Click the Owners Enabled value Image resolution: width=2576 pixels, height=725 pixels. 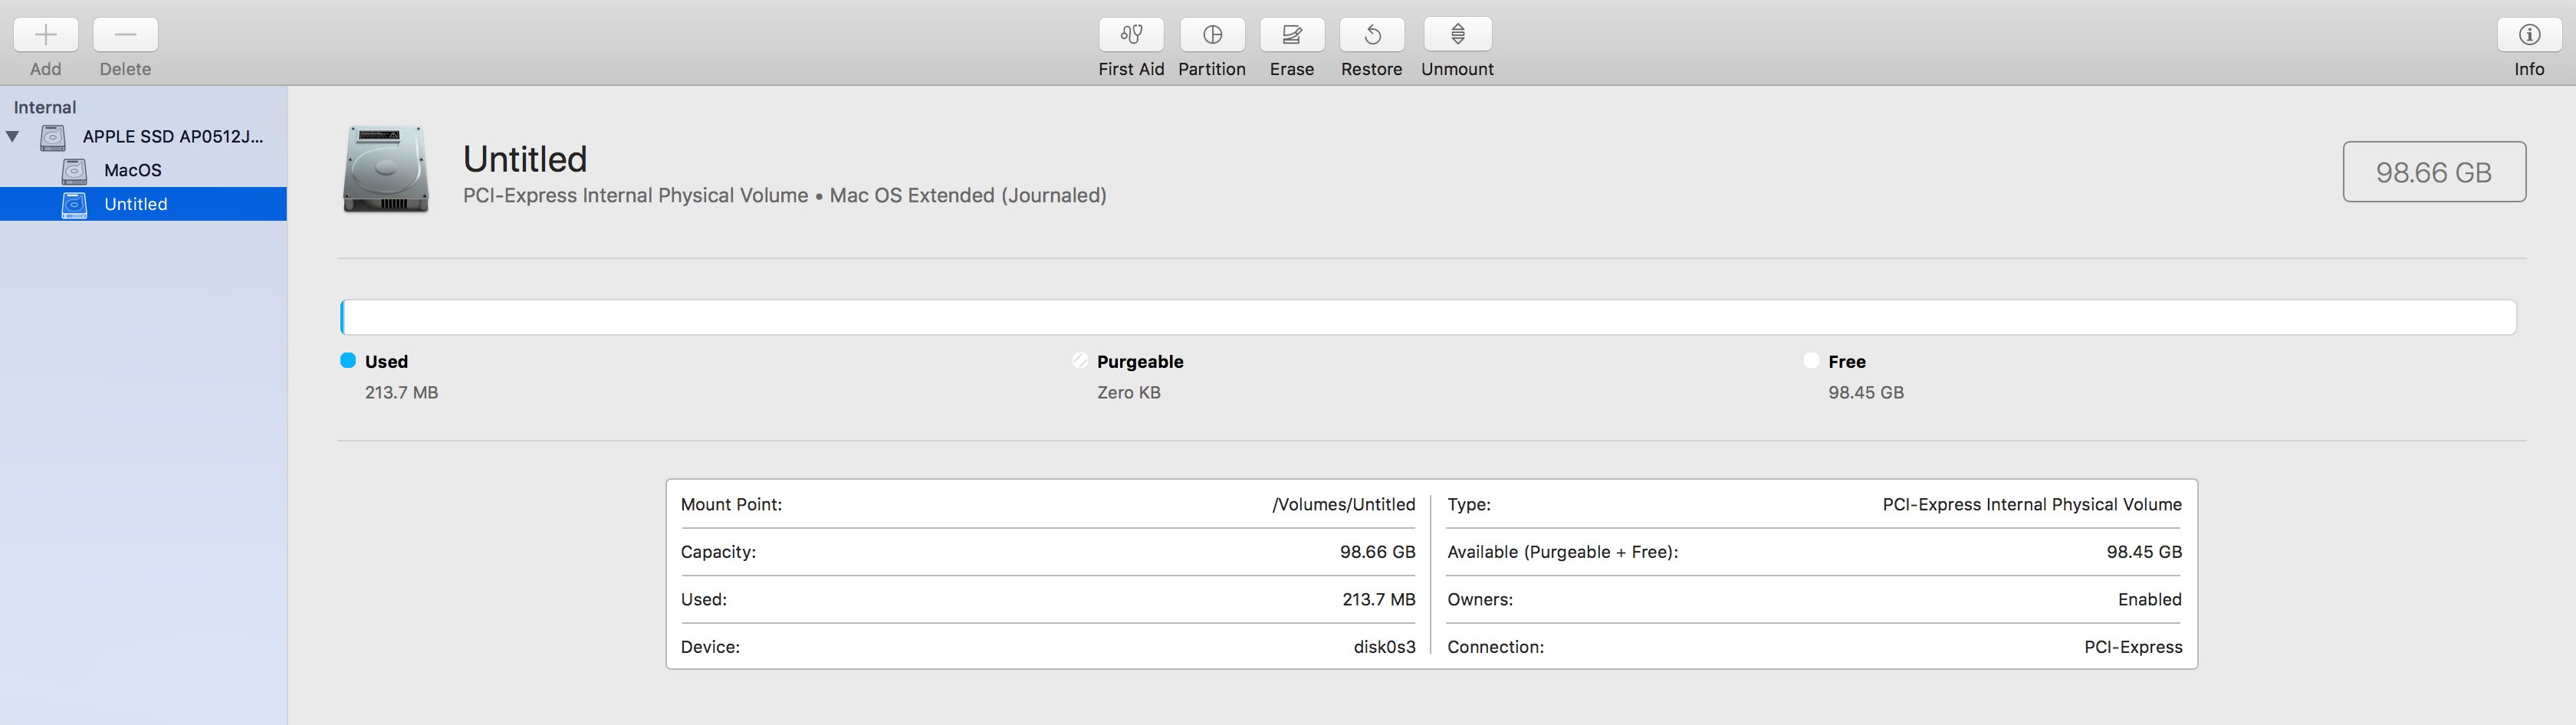point(2150,600)
